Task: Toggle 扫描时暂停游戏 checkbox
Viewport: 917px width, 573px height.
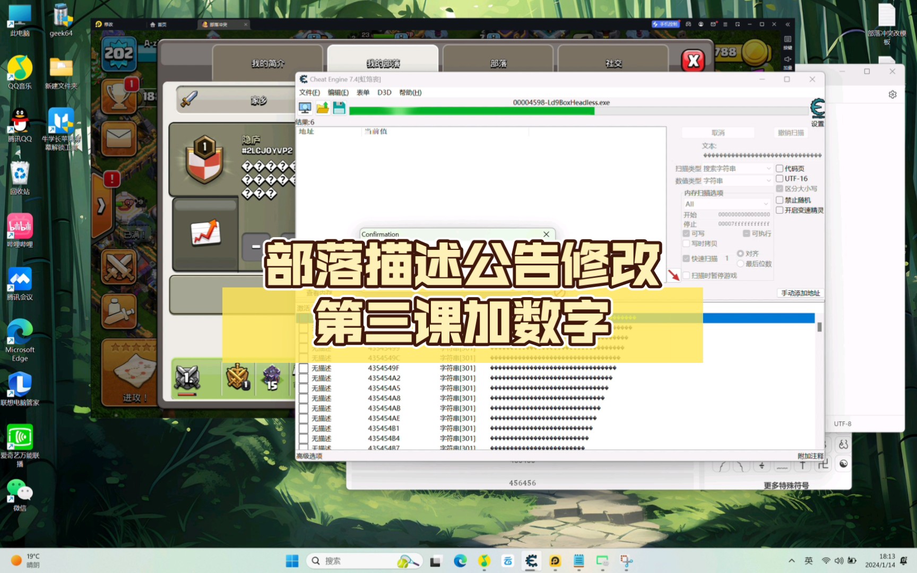Action: (686, 275)
